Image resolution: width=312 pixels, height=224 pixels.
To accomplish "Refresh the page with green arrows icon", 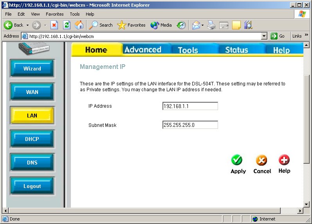I will coord(67,25).
